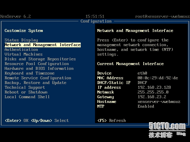190x142 pixels.
Task: Click the MAC Address label
Action: 110,78
